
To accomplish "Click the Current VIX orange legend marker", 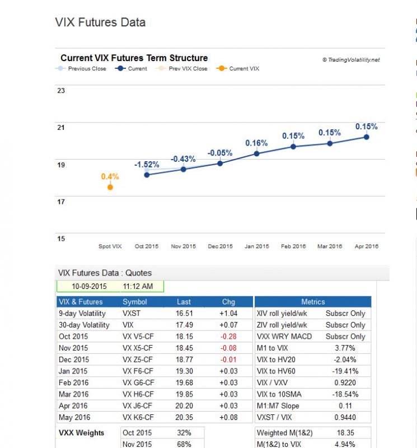I will (x=222, y=69).
